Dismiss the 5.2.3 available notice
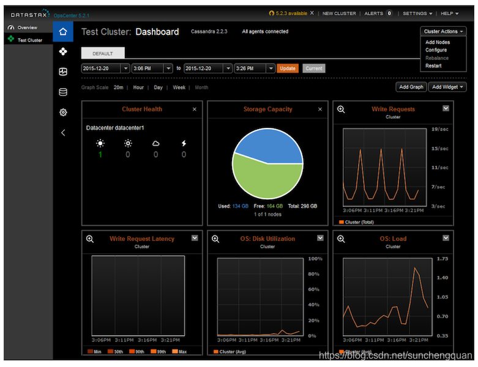Screen dimensions: 478x367 312,13
